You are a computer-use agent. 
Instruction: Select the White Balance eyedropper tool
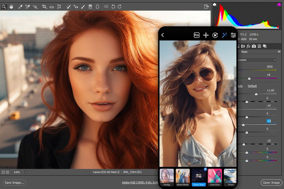(x=20, y=6)
